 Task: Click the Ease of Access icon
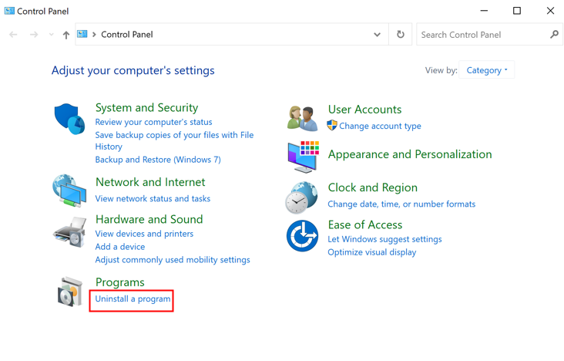point(302,236)
